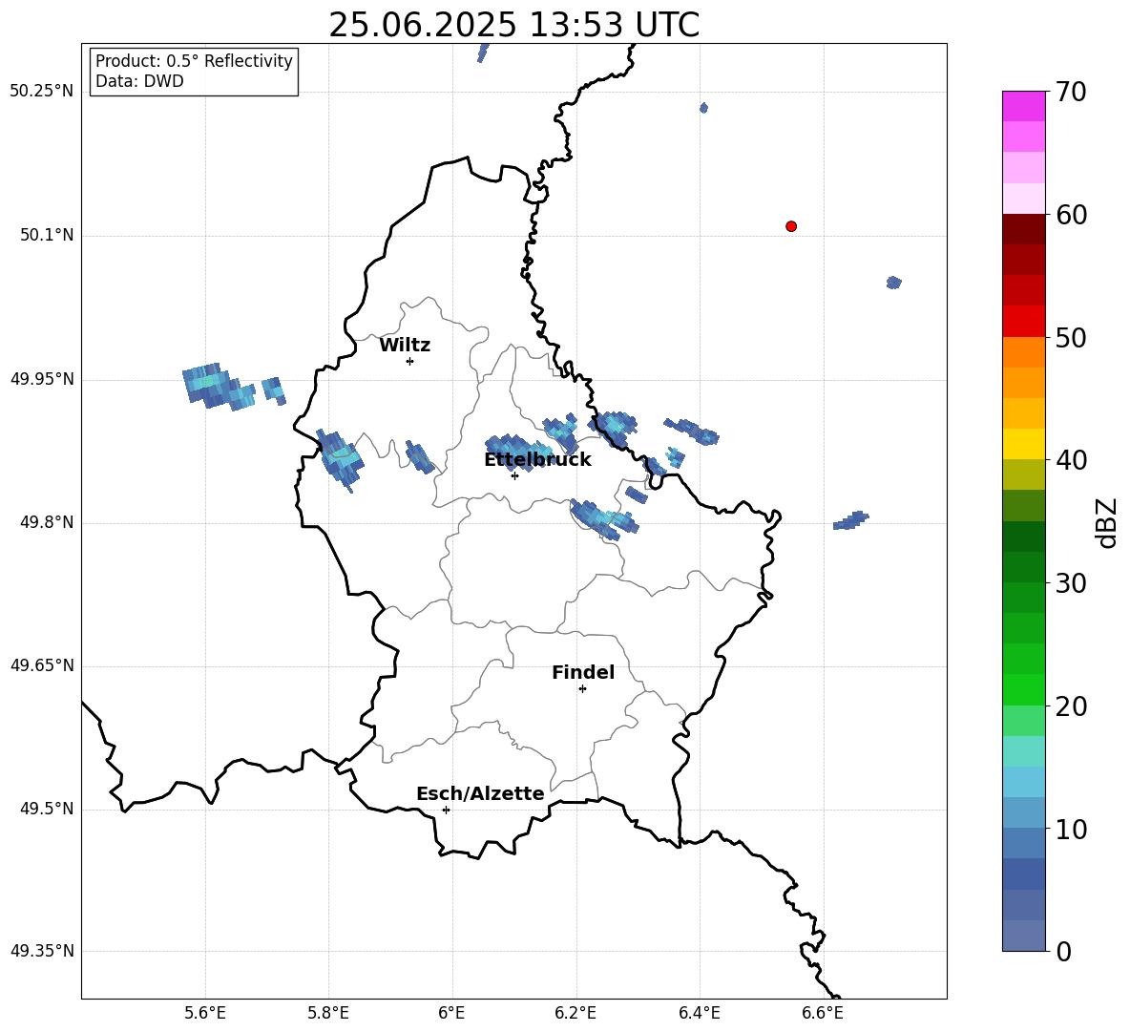This screenshot has width=1130, height=1032.
Task: Click the dBZ colorbar axis label
Action: (x=1105, y=522)
